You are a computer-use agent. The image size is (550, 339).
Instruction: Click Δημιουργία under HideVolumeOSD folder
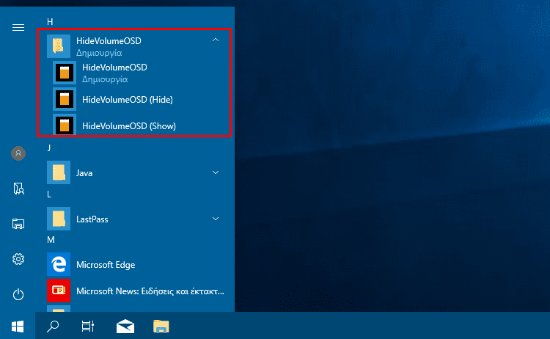tap(99, 53)
